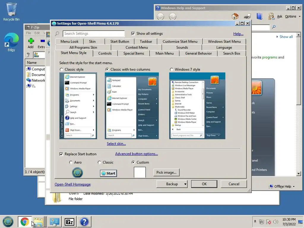Click the taskbar clock showing 10:30 PM

click(289, 221)
